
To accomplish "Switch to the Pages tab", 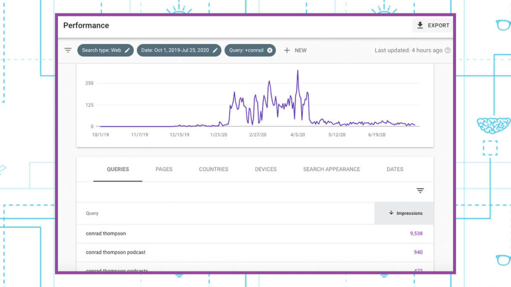I will tap(164, 169).
